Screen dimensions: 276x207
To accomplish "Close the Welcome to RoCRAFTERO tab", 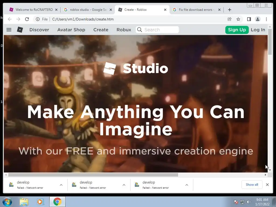I will (56, 10).
